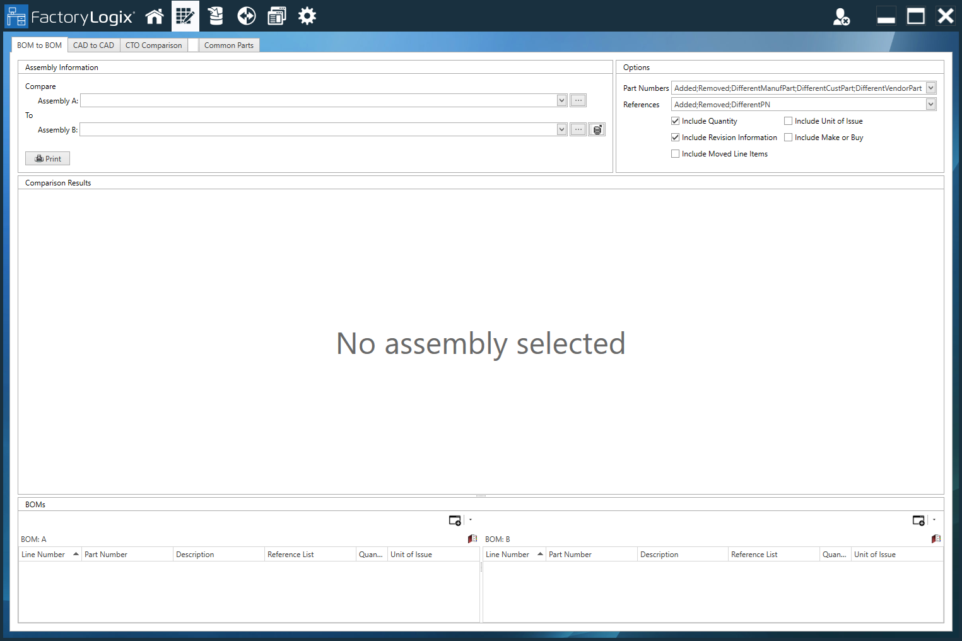Click the ellipsis button beside Assembly A
962x641 pixels.
tap(578, 100)
